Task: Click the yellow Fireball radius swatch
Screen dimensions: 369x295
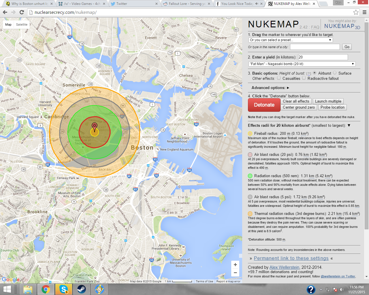Action: click(x=250, y=133)
